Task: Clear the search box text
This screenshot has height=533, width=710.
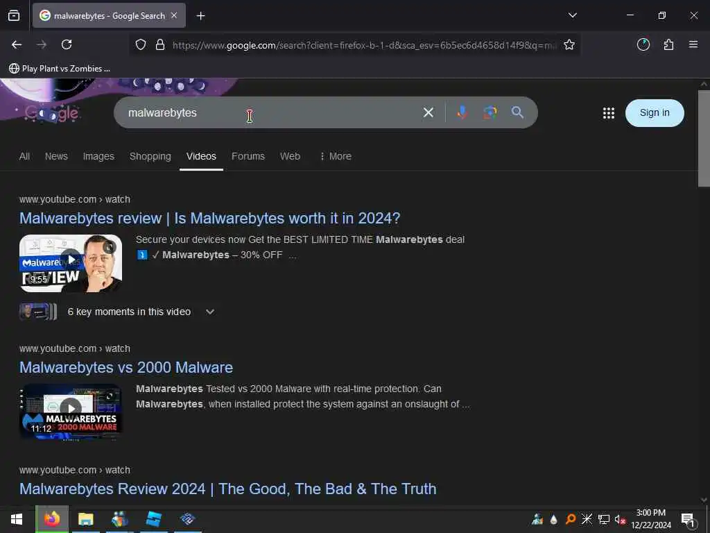Action: coord(428,112)
